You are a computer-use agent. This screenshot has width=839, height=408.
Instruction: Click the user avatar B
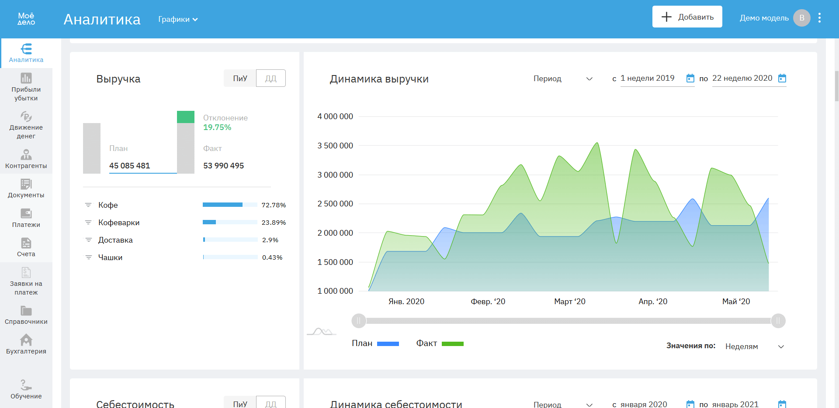[x=801, y=18]
